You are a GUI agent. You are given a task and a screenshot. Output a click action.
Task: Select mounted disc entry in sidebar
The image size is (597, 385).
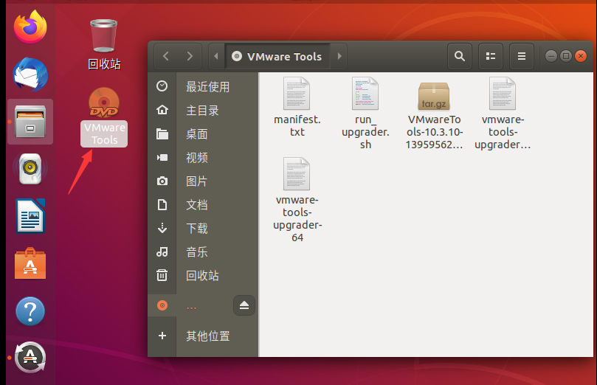pos(190,305)
